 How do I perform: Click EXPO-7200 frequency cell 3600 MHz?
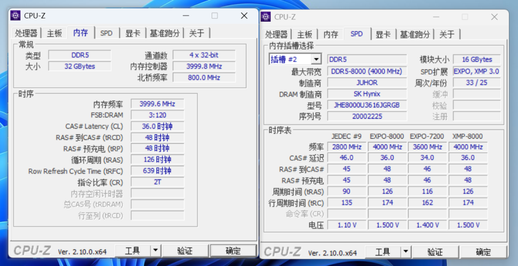point(427,147)
